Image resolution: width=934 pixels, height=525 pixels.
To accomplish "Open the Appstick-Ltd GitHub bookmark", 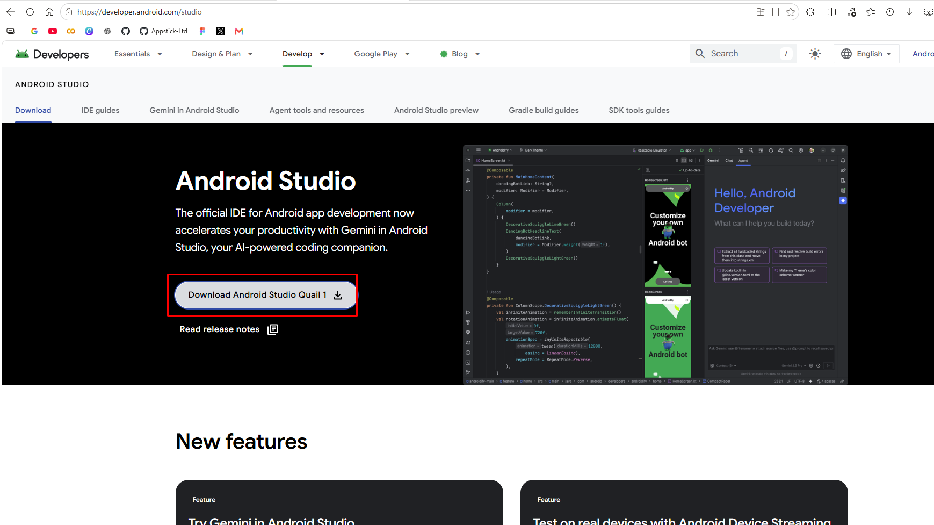I will (x=163, y=31).
